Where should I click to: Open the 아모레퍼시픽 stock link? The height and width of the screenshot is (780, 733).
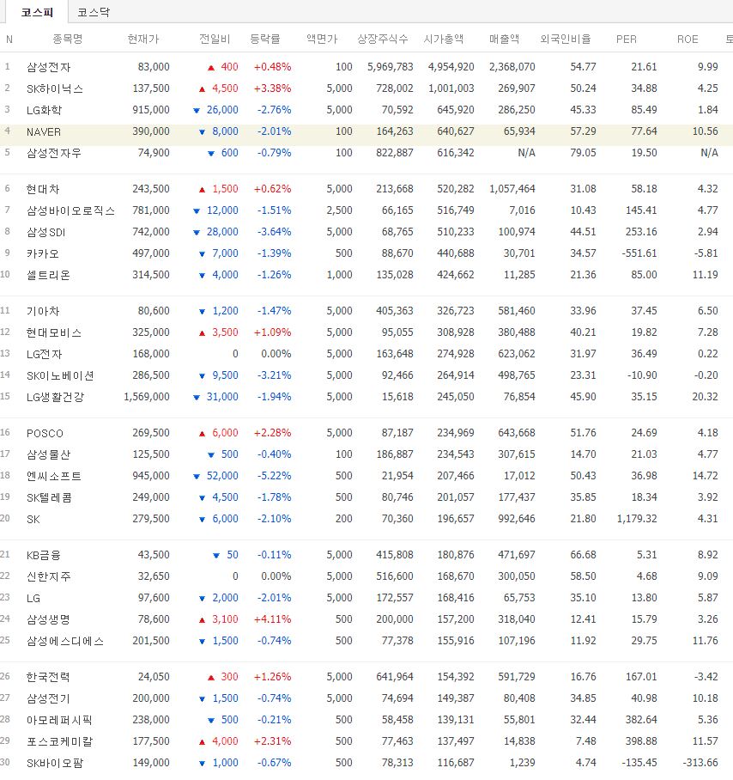pos(59,721)
